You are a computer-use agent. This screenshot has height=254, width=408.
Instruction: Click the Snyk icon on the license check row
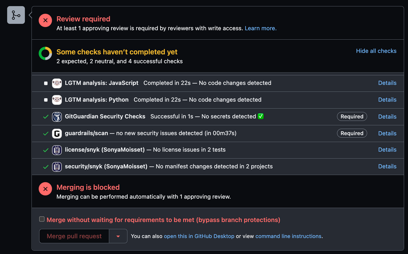coord(57,150)
